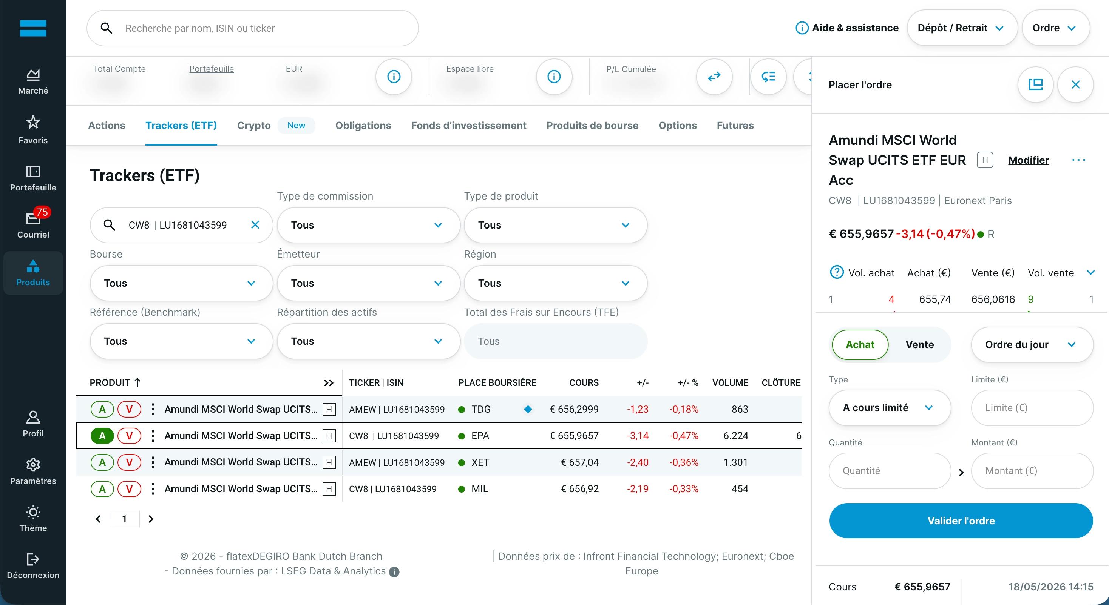Switch to the Produits de bourse tab
This screenshot has width=1109, height=605.
592,125
